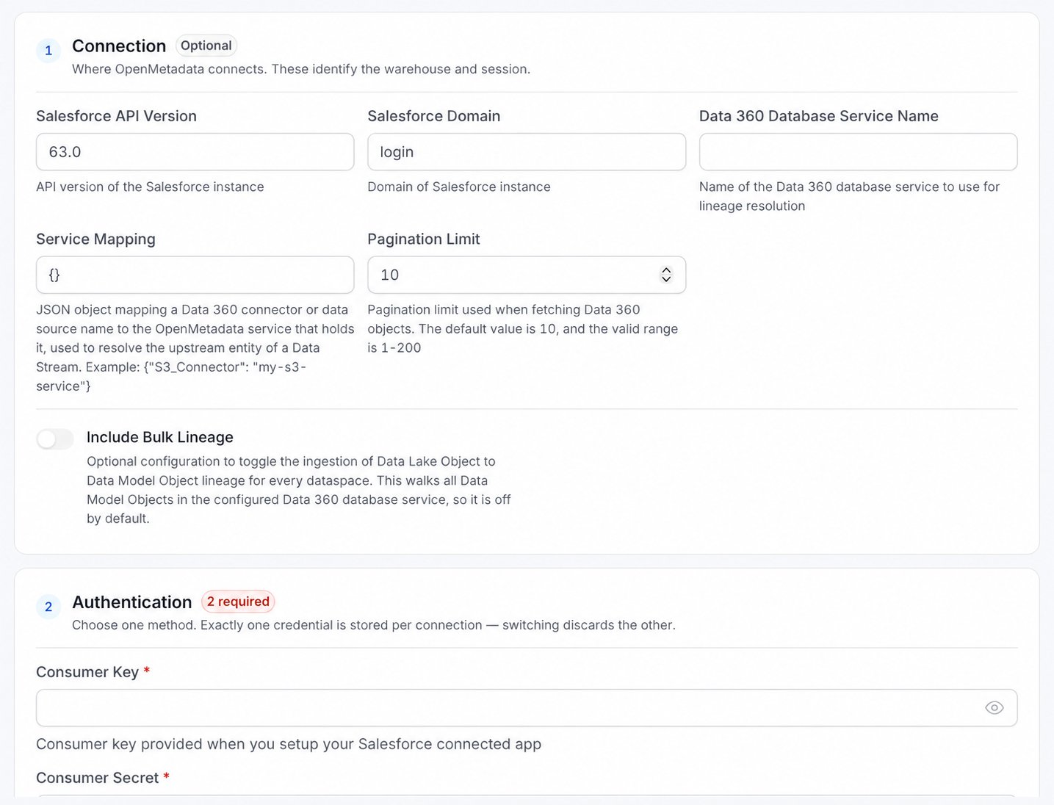Viewport: 1054px width, 805px height.
Task: Click the Pagination Limit label
Action: 424,239
